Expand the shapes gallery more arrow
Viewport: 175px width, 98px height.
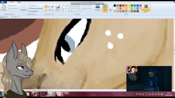pyautogui.click(x=81, y=11)
